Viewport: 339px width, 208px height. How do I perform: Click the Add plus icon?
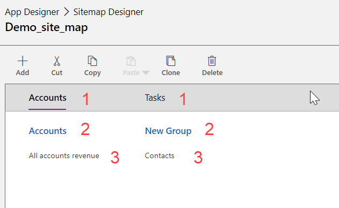(x=23, y=61)
